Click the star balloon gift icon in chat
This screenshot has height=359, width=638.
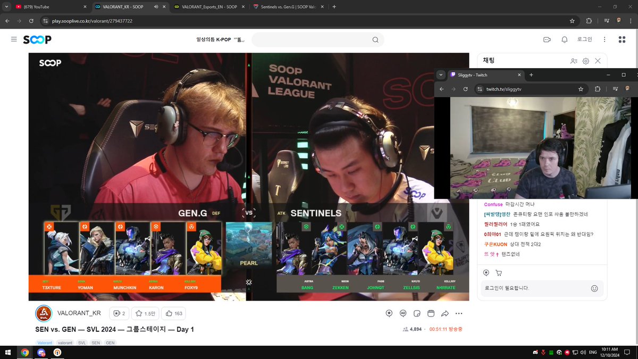pyautogui.click(x=486, y=273)
